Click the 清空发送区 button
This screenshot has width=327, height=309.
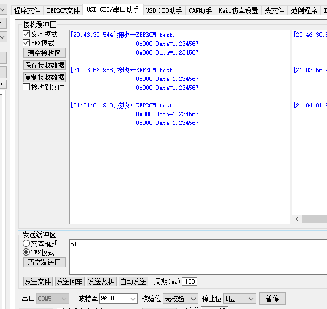pyautogui.click(x=45, y=262)
